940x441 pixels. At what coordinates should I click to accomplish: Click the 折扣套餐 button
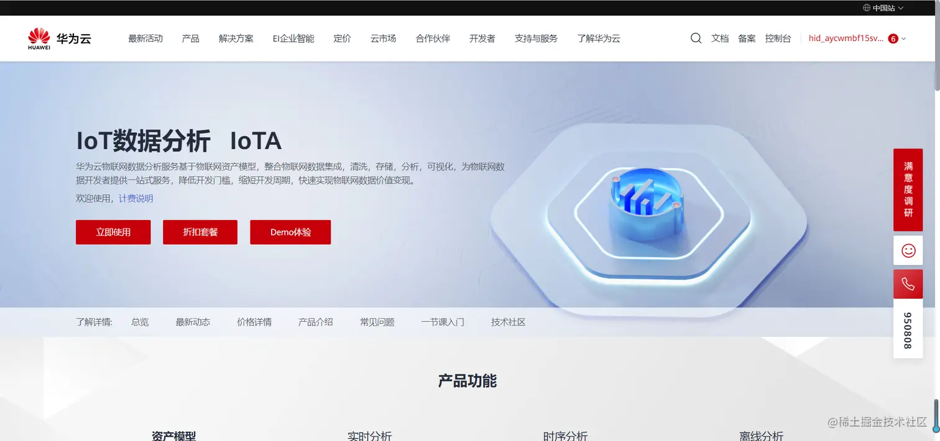[x=200, y=232]
